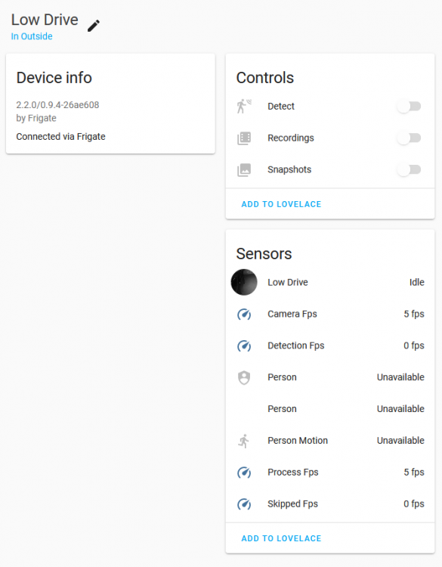Click the Recordings film icon
The width and height of the screenshot is (442, 567).
[x=244, y=138]
